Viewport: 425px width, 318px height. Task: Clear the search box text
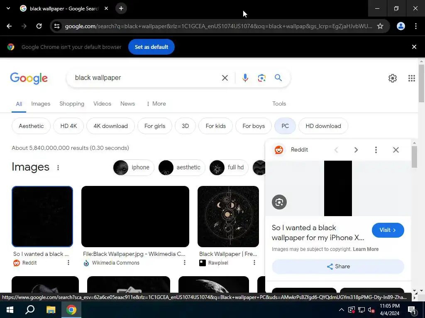[225, 78]
